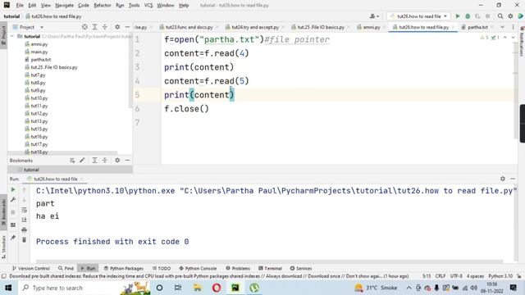525x295 pixels.
Task: Click the editor vertical scrollbar
Action: (x=516, y=90)
